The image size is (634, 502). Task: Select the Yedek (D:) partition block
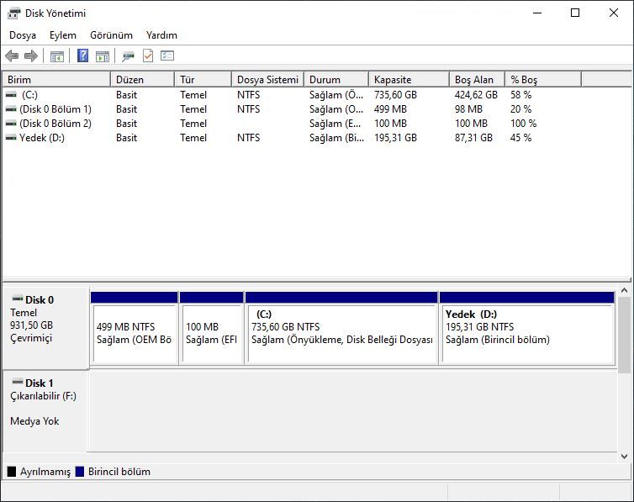(527, 328)
